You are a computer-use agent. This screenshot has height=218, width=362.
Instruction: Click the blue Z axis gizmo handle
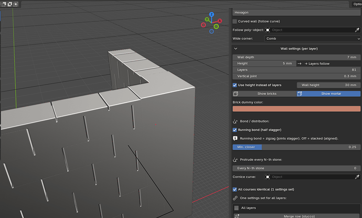click(211, 14)
